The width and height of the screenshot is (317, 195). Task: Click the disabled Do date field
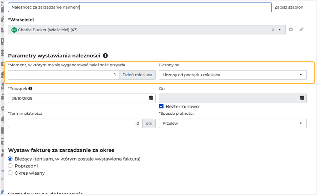pos(233,98)
